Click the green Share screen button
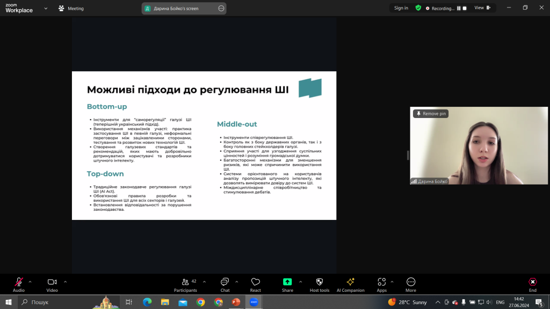The image size is (550, 309). coord(287,284)
